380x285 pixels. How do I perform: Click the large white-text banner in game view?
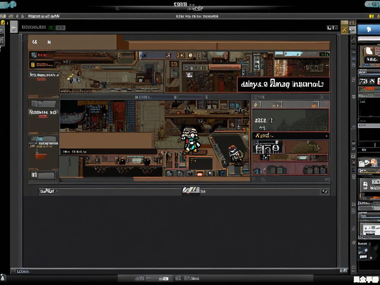(x=283, y=85)
